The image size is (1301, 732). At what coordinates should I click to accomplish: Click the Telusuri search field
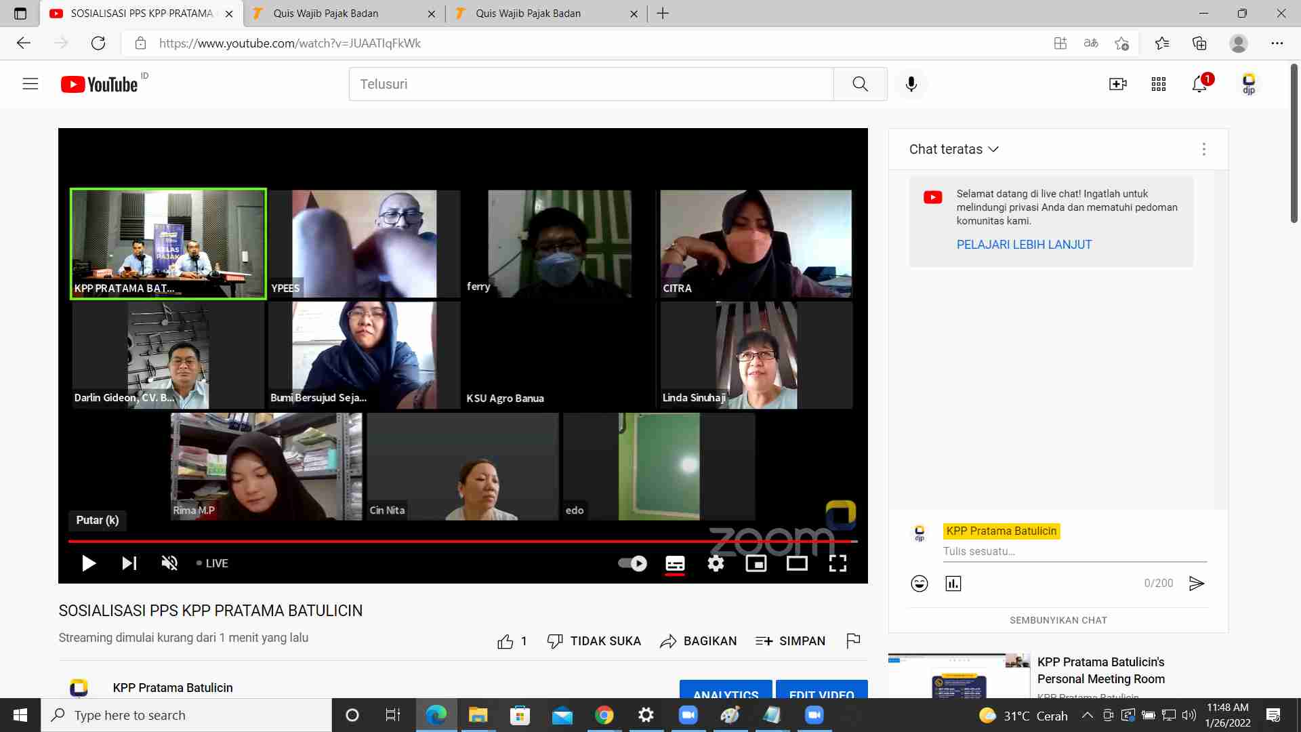click(590, 84)
